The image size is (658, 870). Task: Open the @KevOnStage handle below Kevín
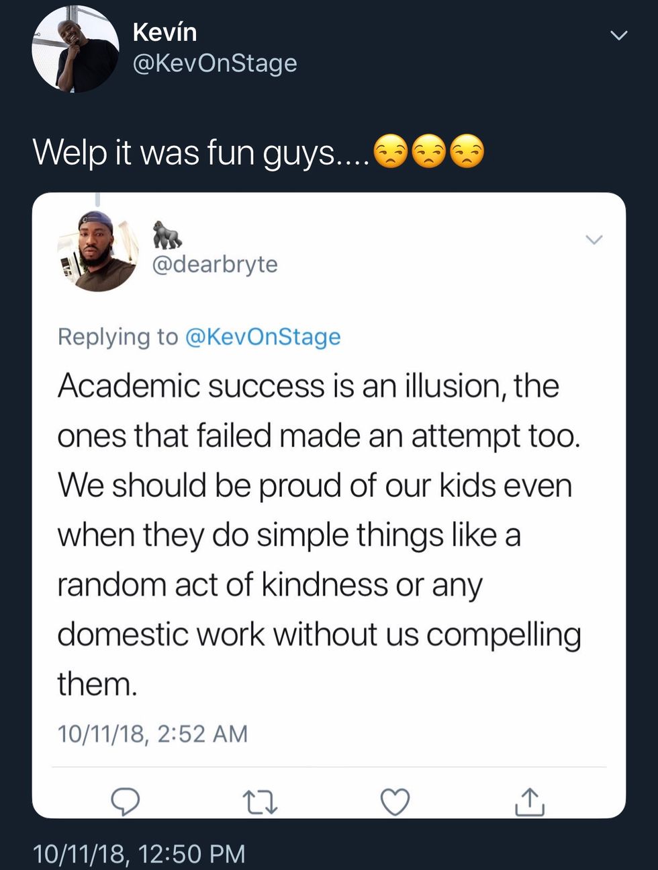[215, 63]
